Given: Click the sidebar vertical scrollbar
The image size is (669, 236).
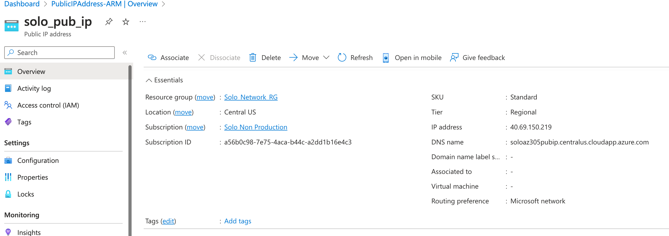Looking at the screenshot, I should coord(130,150).
